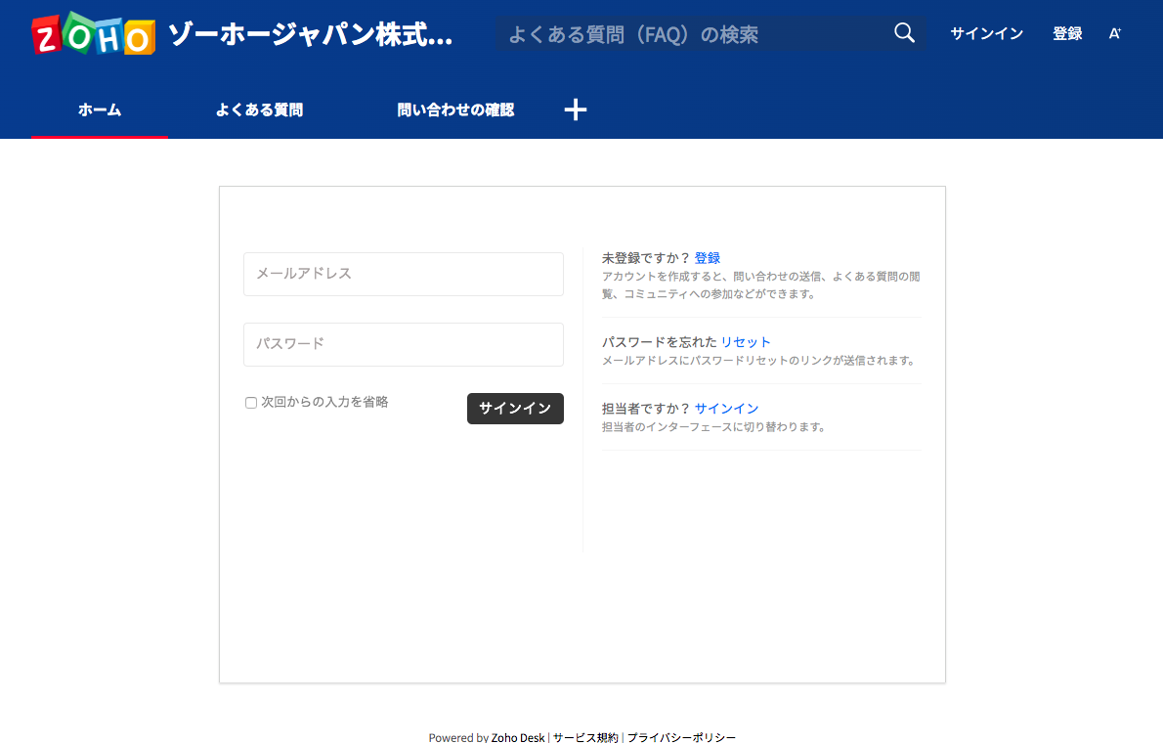Click the リセット password link

746,342
